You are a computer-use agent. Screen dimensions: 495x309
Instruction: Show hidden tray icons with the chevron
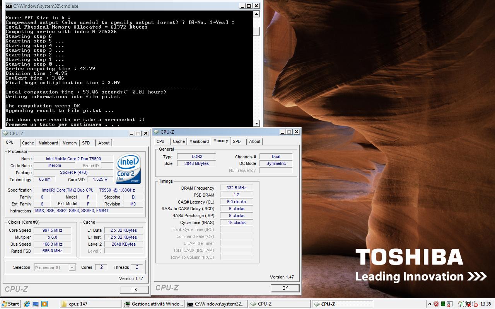429,304
